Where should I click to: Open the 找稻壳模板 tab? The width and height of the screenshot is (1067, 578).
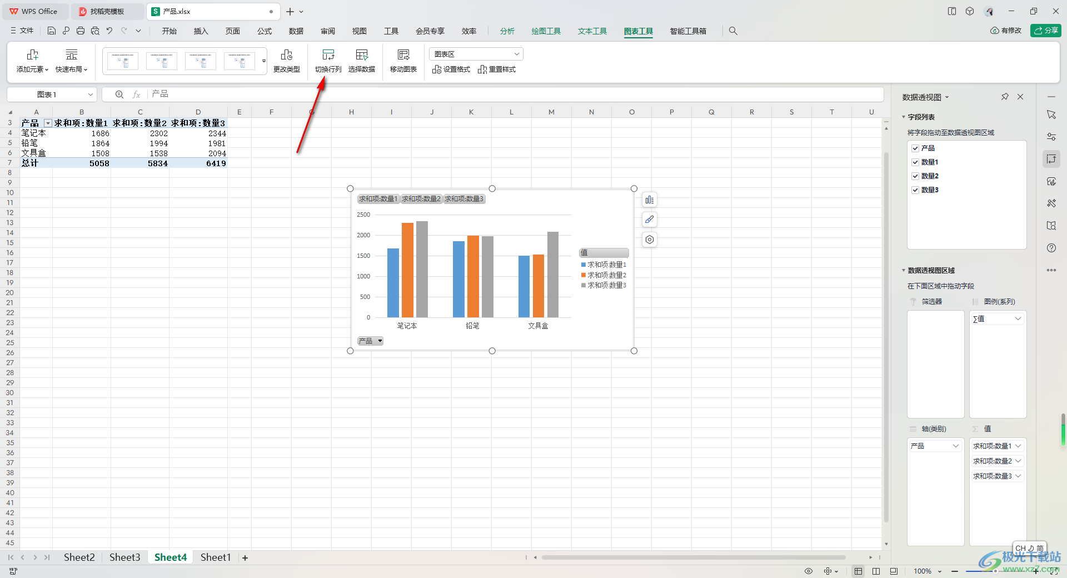click(107, 11)
